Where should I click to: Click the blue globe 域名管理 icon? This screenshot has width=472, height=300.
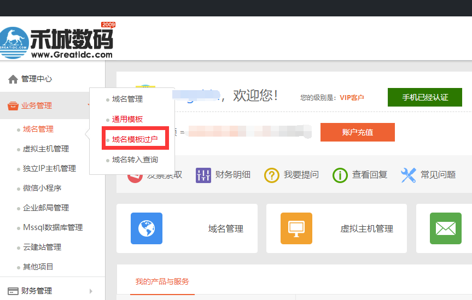[x=146, y=228]
